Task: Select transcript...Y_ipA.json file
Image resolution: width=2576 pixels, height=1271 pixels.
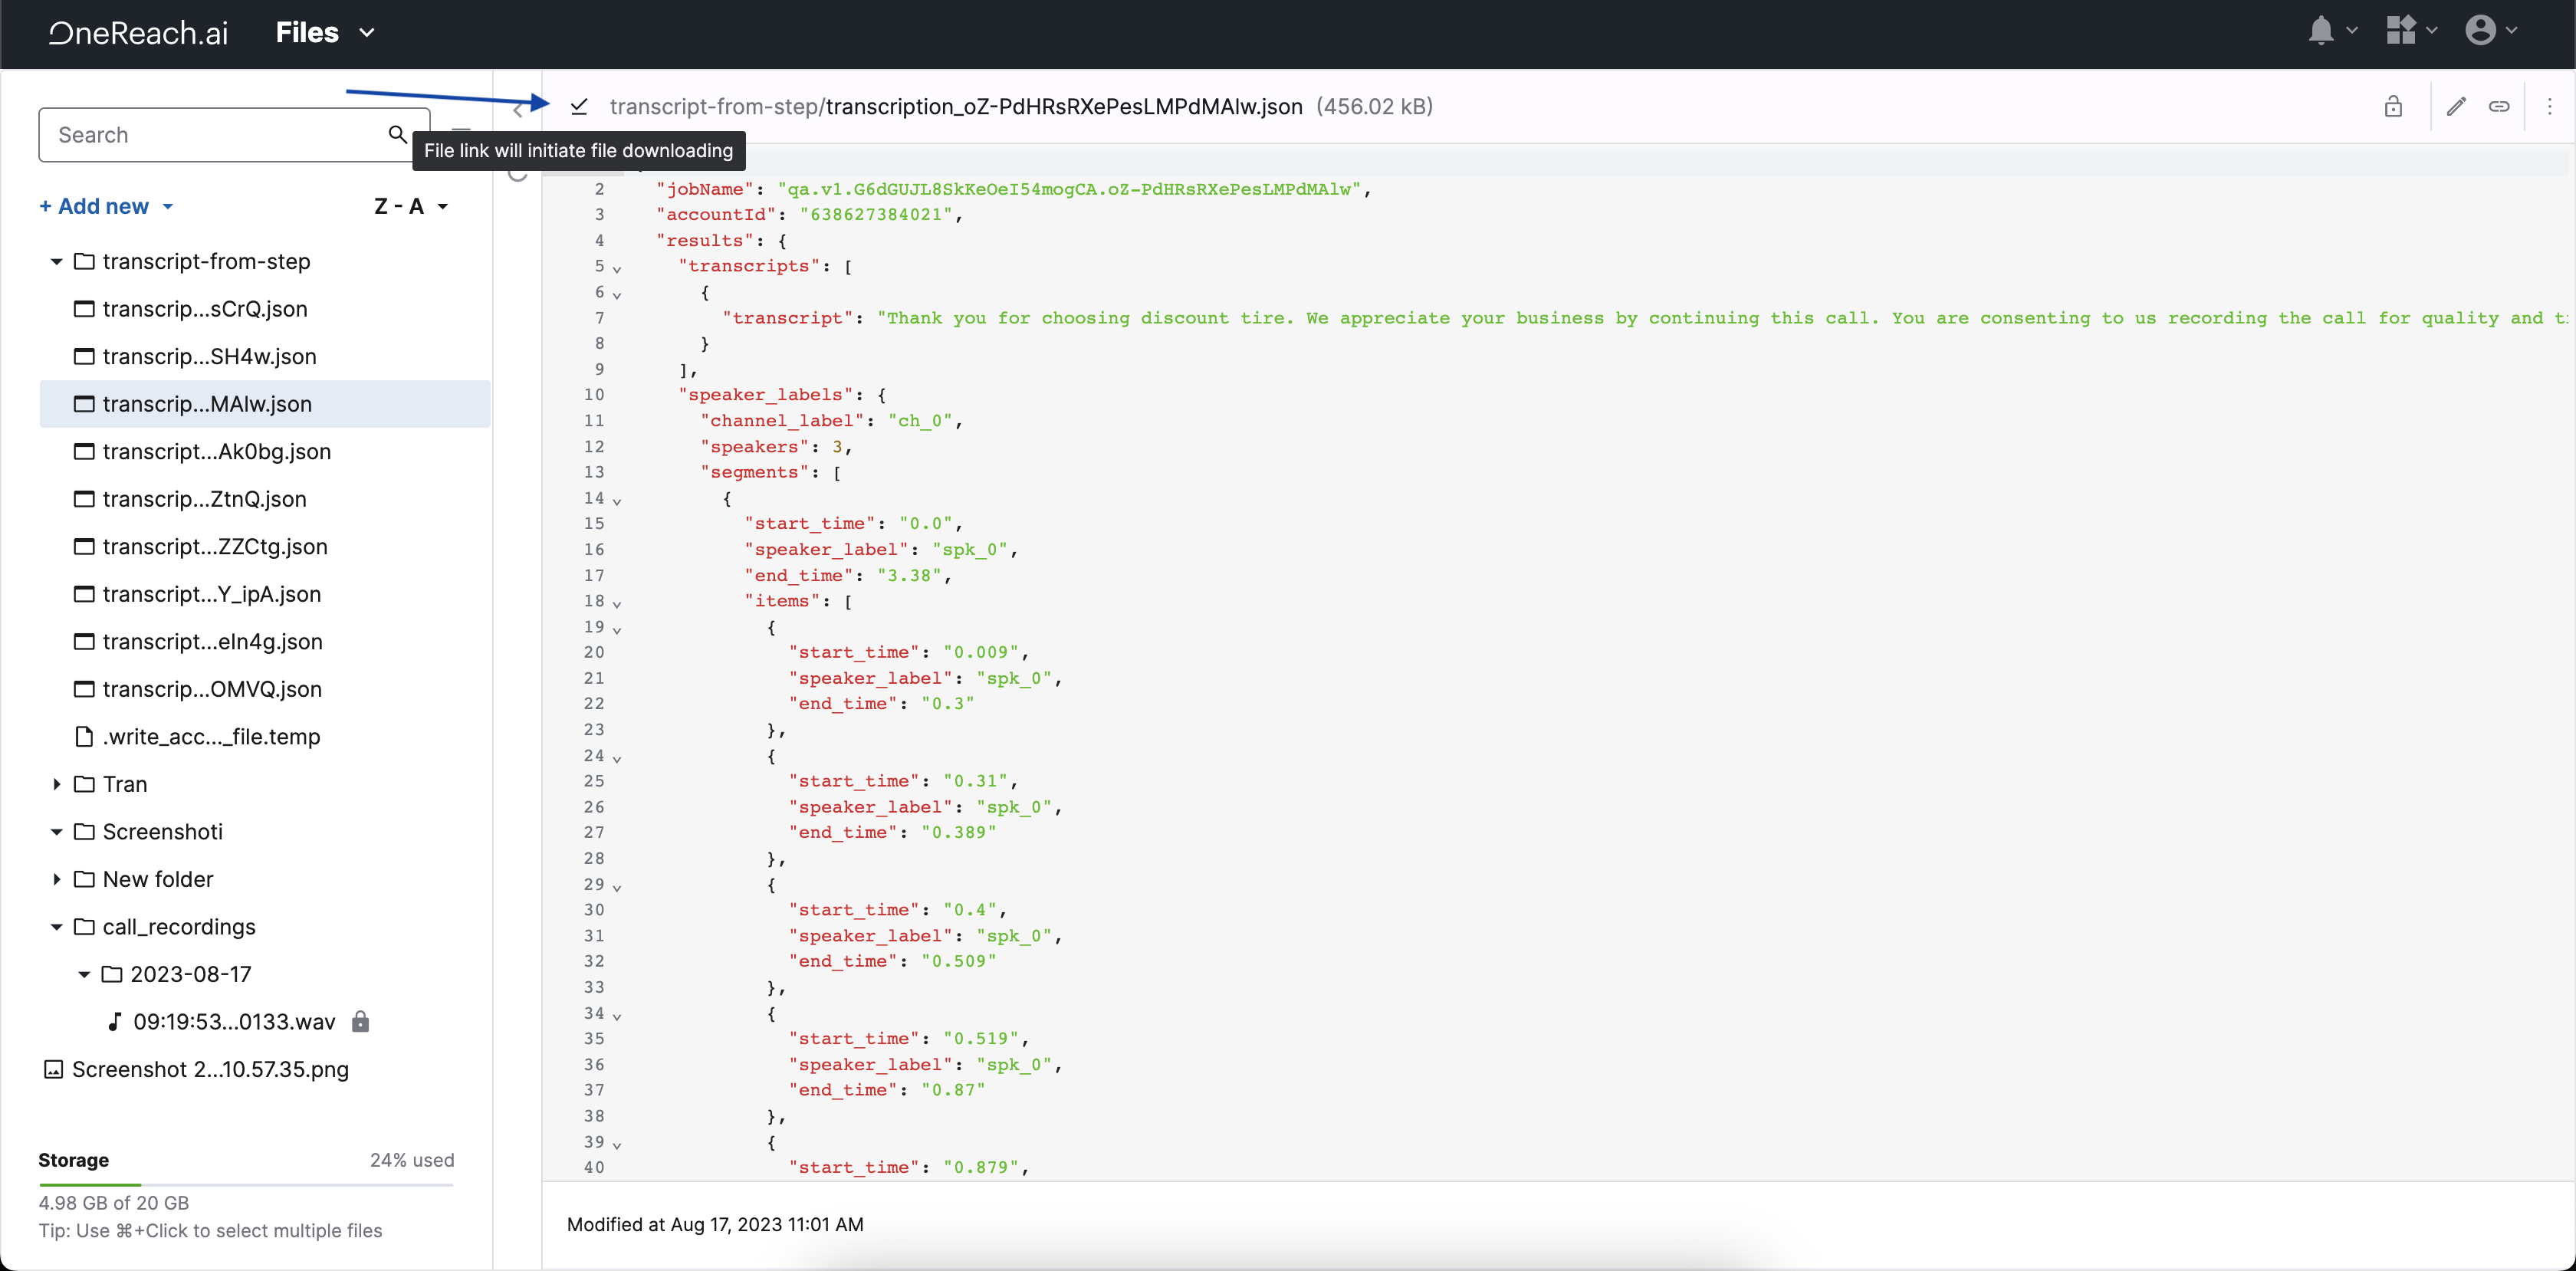Action: tap(265, 594)
